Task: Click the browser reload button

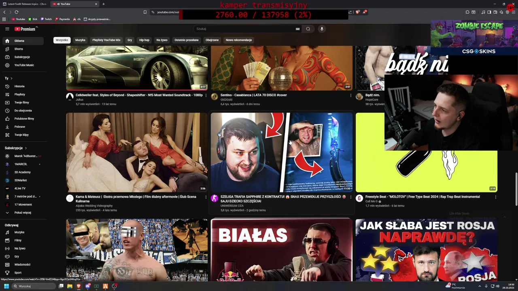Action: 17,12
